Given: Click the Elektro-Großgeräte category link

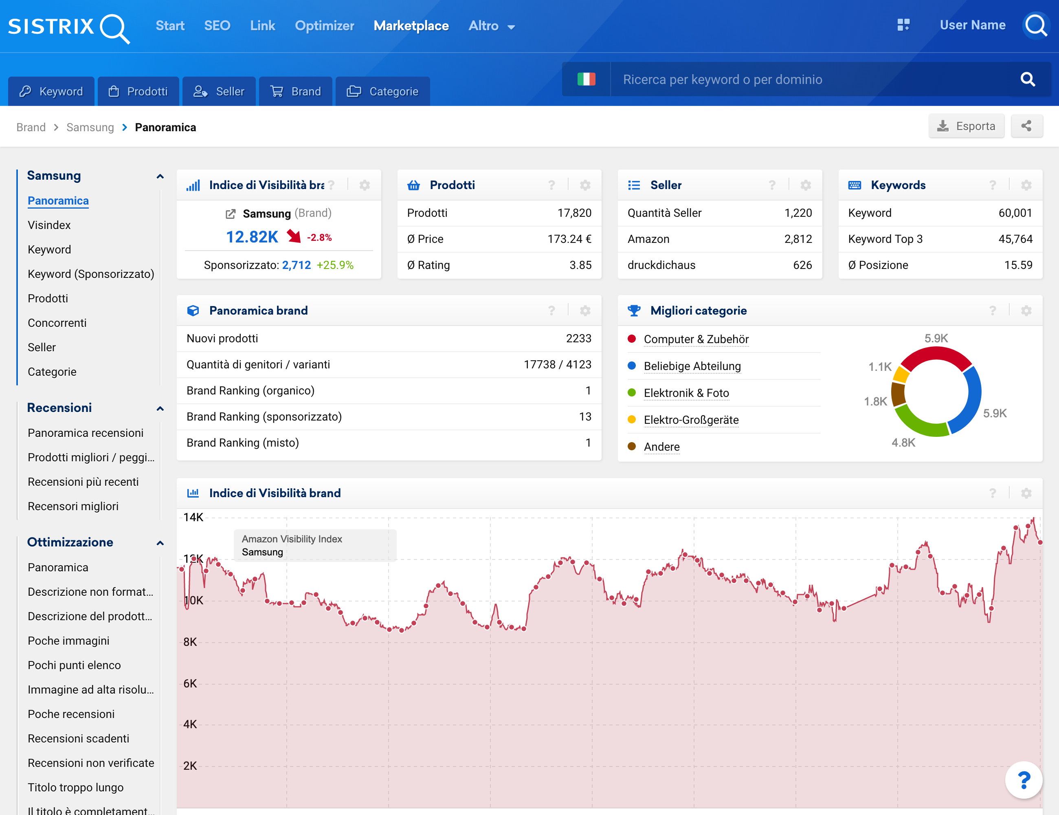Looking at the screenshot, I should 691,420.
